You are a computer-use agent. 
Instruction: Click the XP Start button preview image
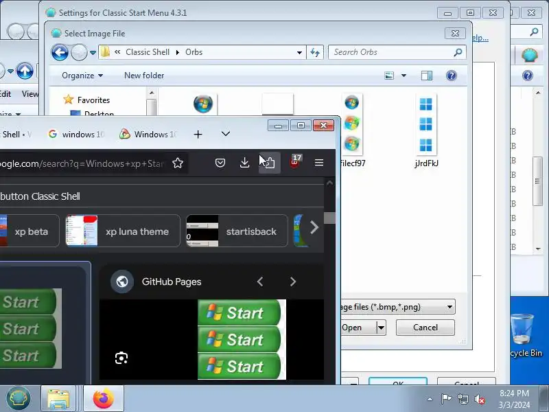pos(242,339)
